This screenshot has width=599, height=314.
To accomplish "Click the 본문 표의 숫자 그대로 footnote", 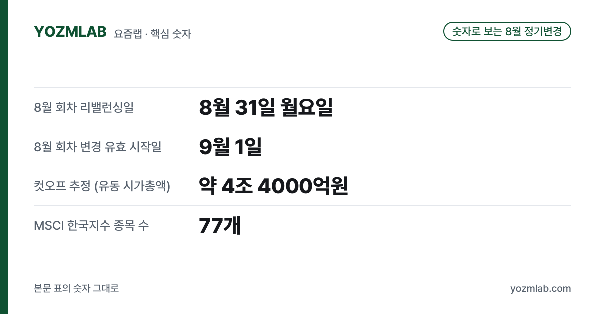I will tap(76, 288).
